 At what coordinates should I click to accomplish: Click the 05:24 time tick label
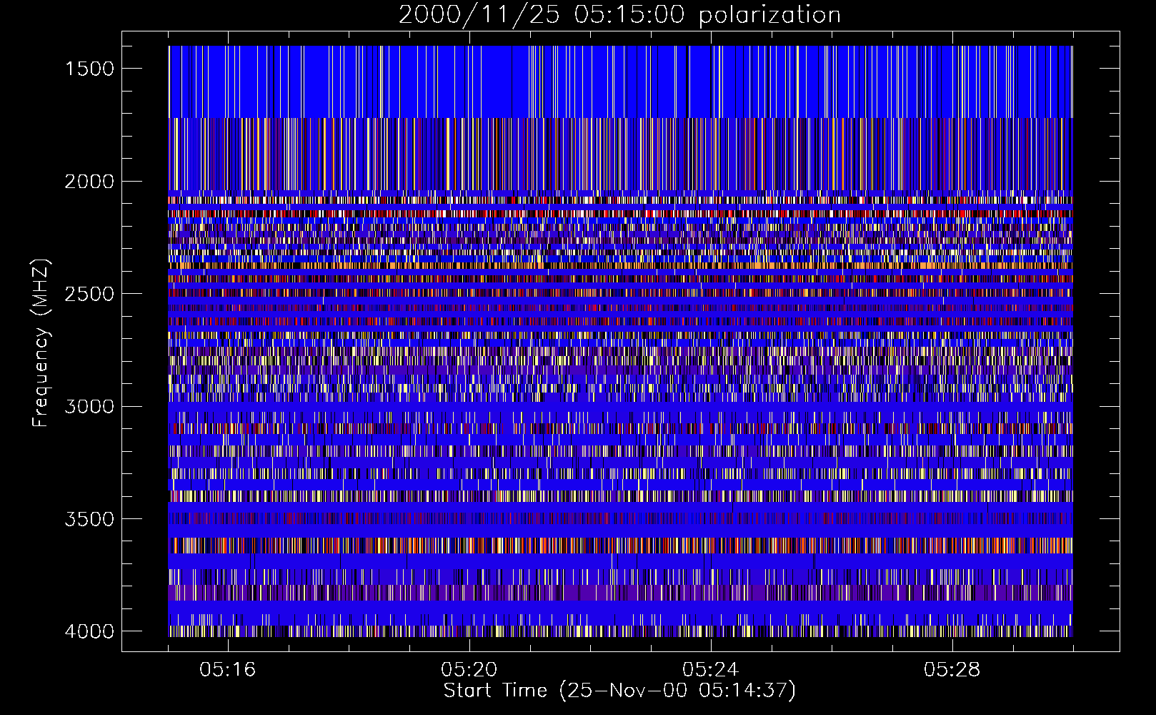(711, 670)
